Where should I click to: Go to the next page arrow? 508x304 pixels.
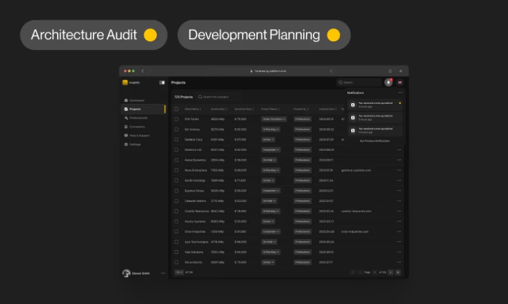(391, 272)
